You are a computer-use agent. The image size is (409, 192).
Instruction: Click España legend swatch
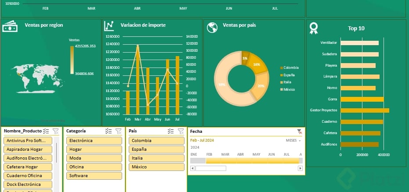pos(281,75)
